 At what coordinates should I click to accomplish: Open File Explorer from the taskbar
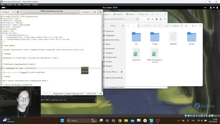pos(126,121)
